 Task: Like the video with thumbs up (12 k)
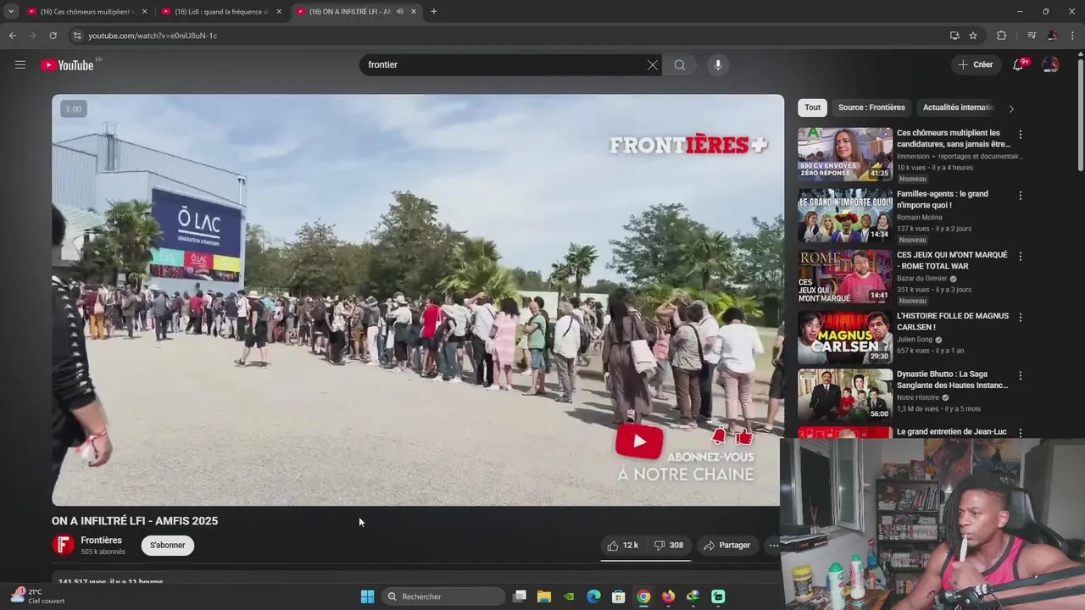(x=623, y=546)
